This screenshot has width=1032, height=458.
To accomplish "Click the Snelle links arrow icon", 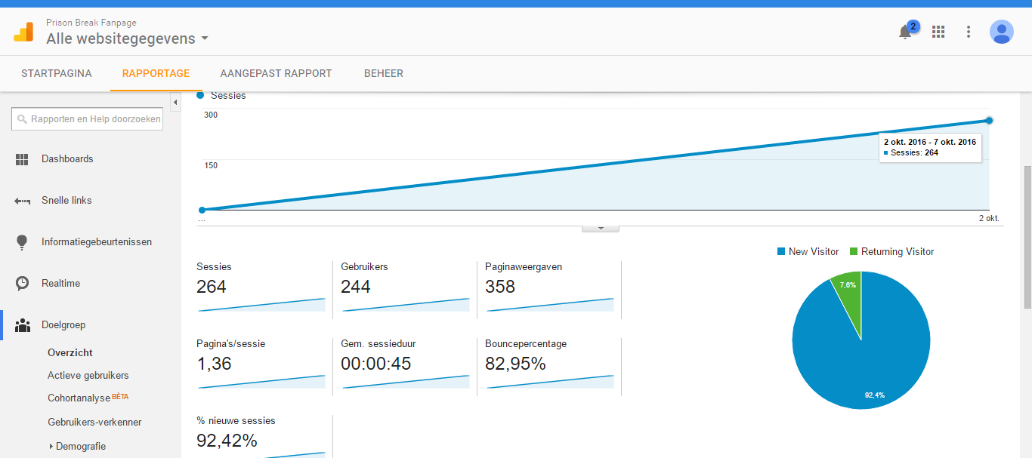I will tap(22, 201).
